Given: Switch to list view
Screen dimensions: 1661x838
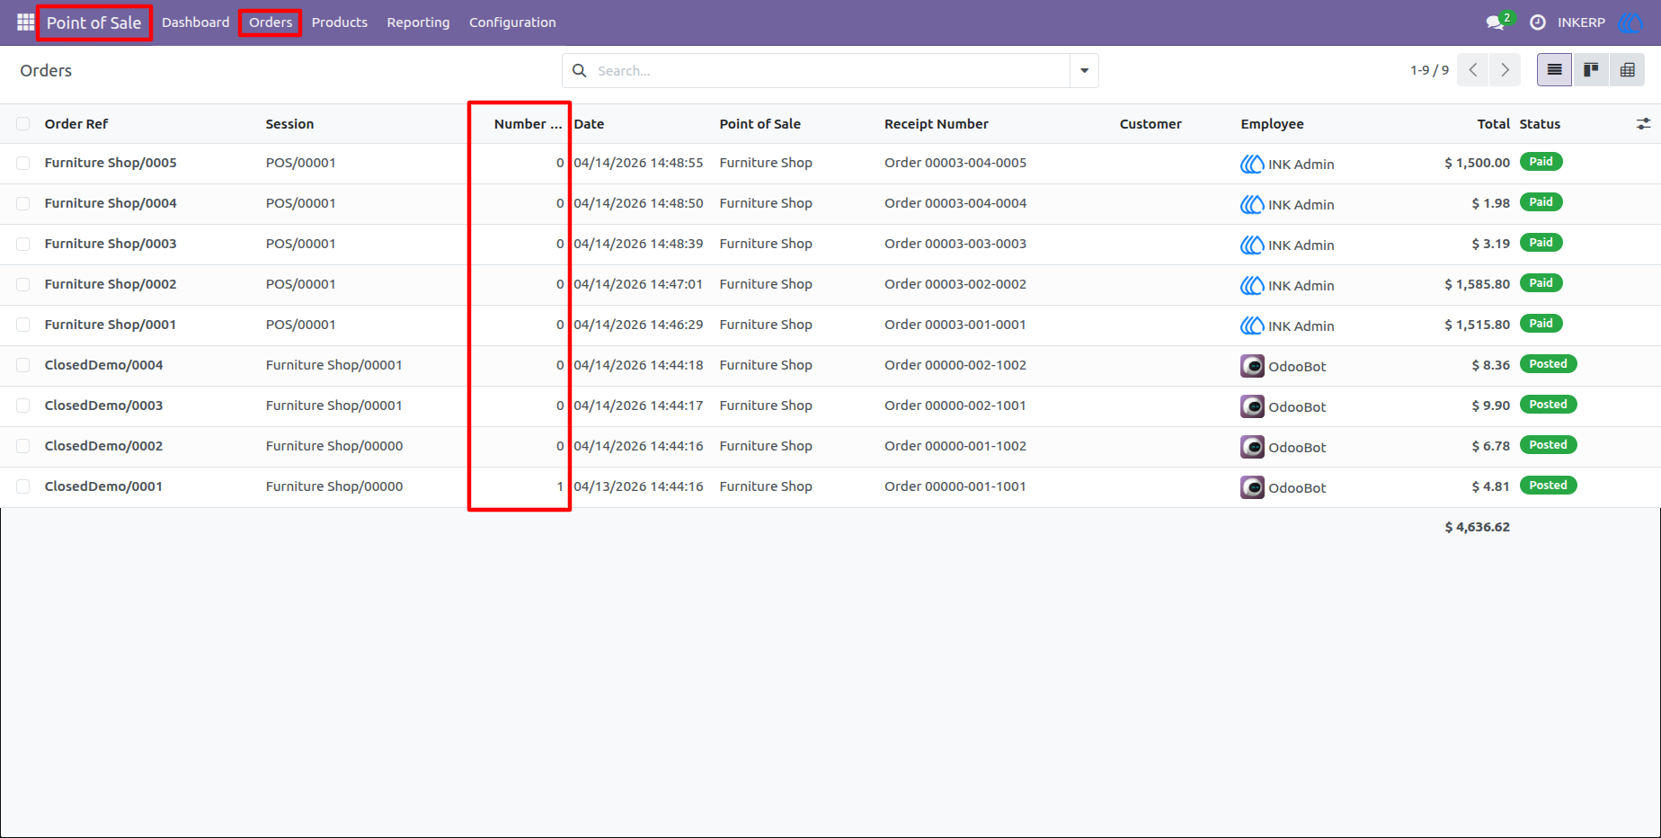Looking at the screenshot, I should [x=1554, y=70].
